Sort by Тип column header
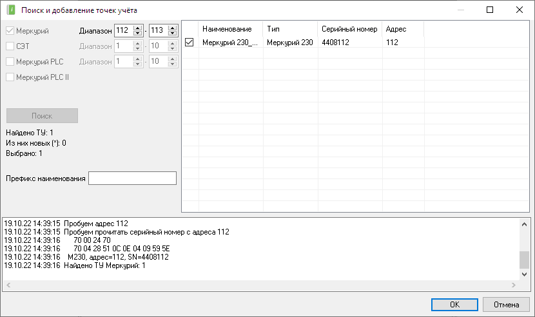This screenshot has height=317, width=535. click(290, 29)
